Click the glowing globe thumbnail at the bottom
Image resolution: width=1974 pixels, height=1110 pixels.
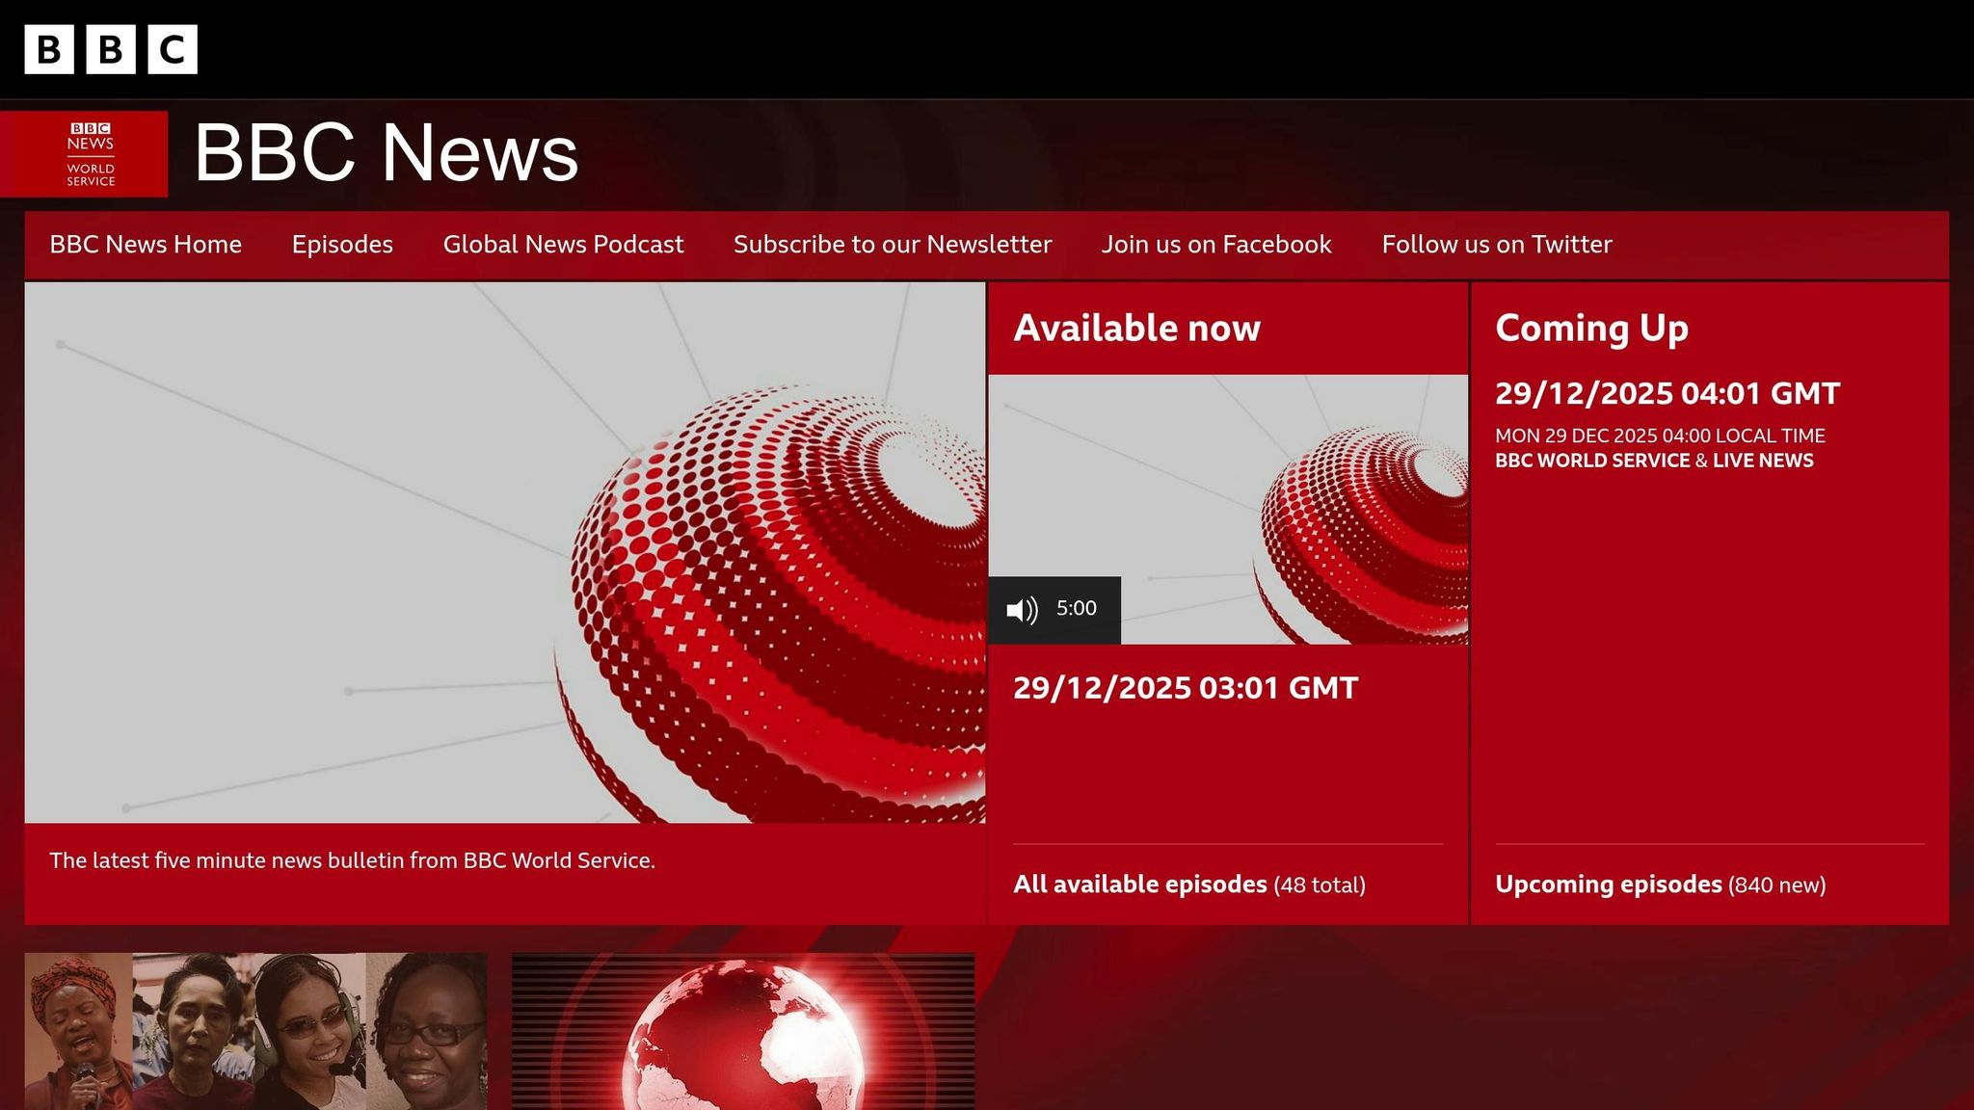click(x=744, y=1031)
